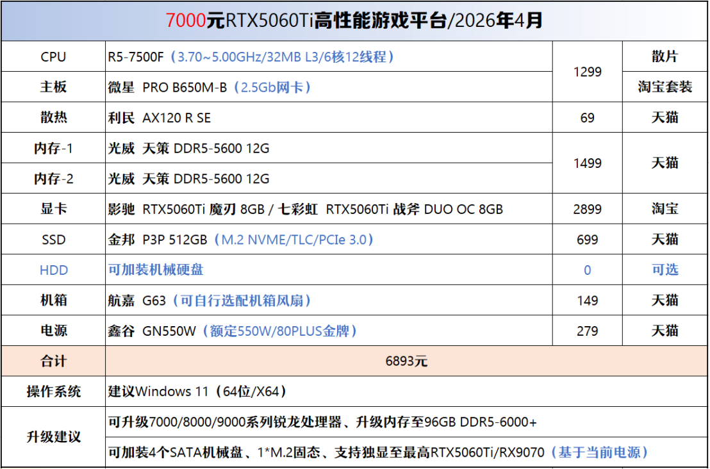Viewport: 710px width, 469px height.
Task: Select the HDD price cell '0'
Action: (x=588, y=270)
